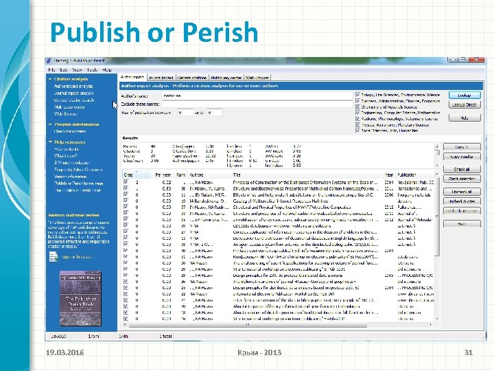Image resolution: width=494 pixels, height=371 pixels.
Task: Toggle Chemistry and Materials Science checkbox
Action: tap(357, 107)
